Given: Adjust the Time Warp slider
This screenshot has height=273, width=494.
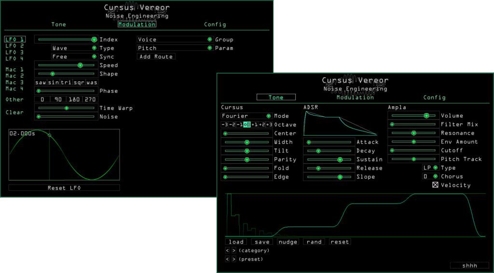Looking at the screenshot, I should pos(66,108).
